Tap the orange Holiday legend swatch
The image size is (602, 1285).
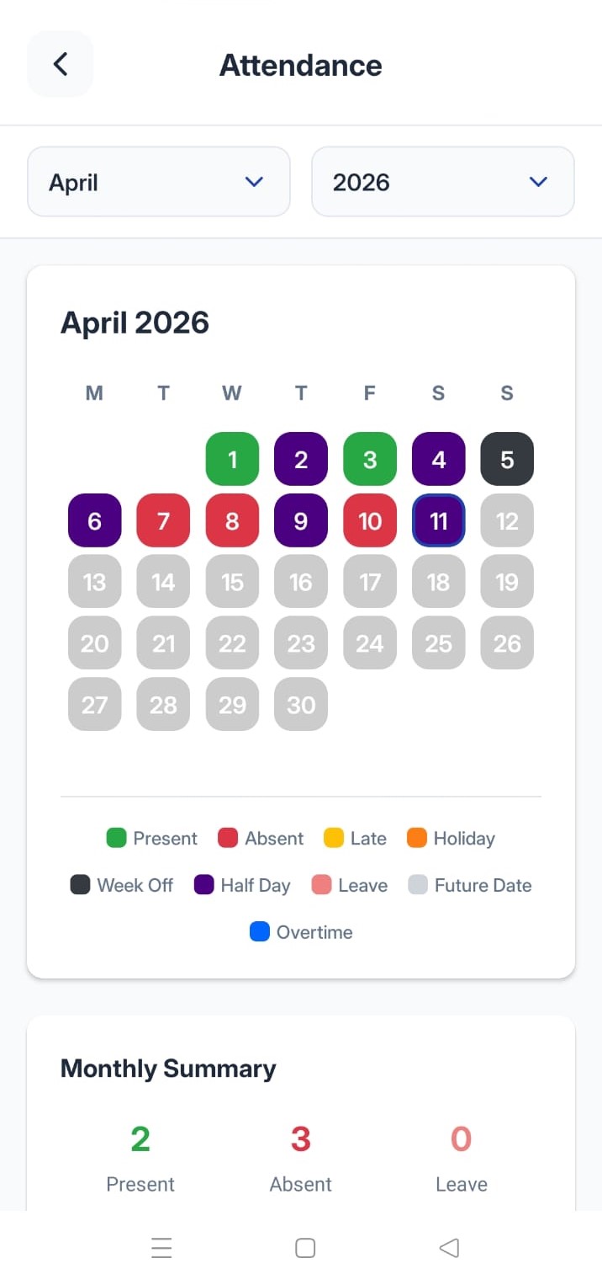pyautogui.click(x=416, y=838)
